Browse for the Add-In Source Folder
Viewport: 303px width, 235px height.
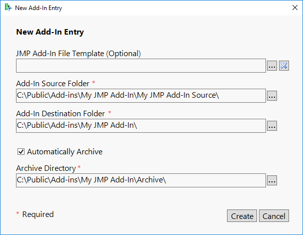point(271,96)
